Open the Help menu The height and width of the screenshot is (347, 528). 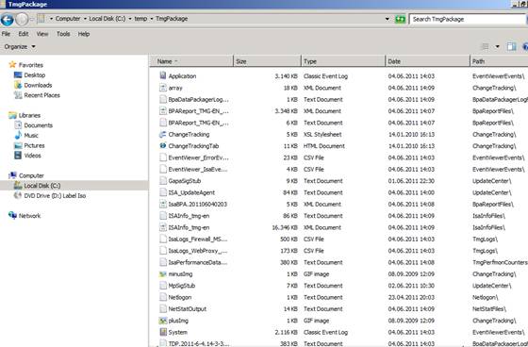84,34
